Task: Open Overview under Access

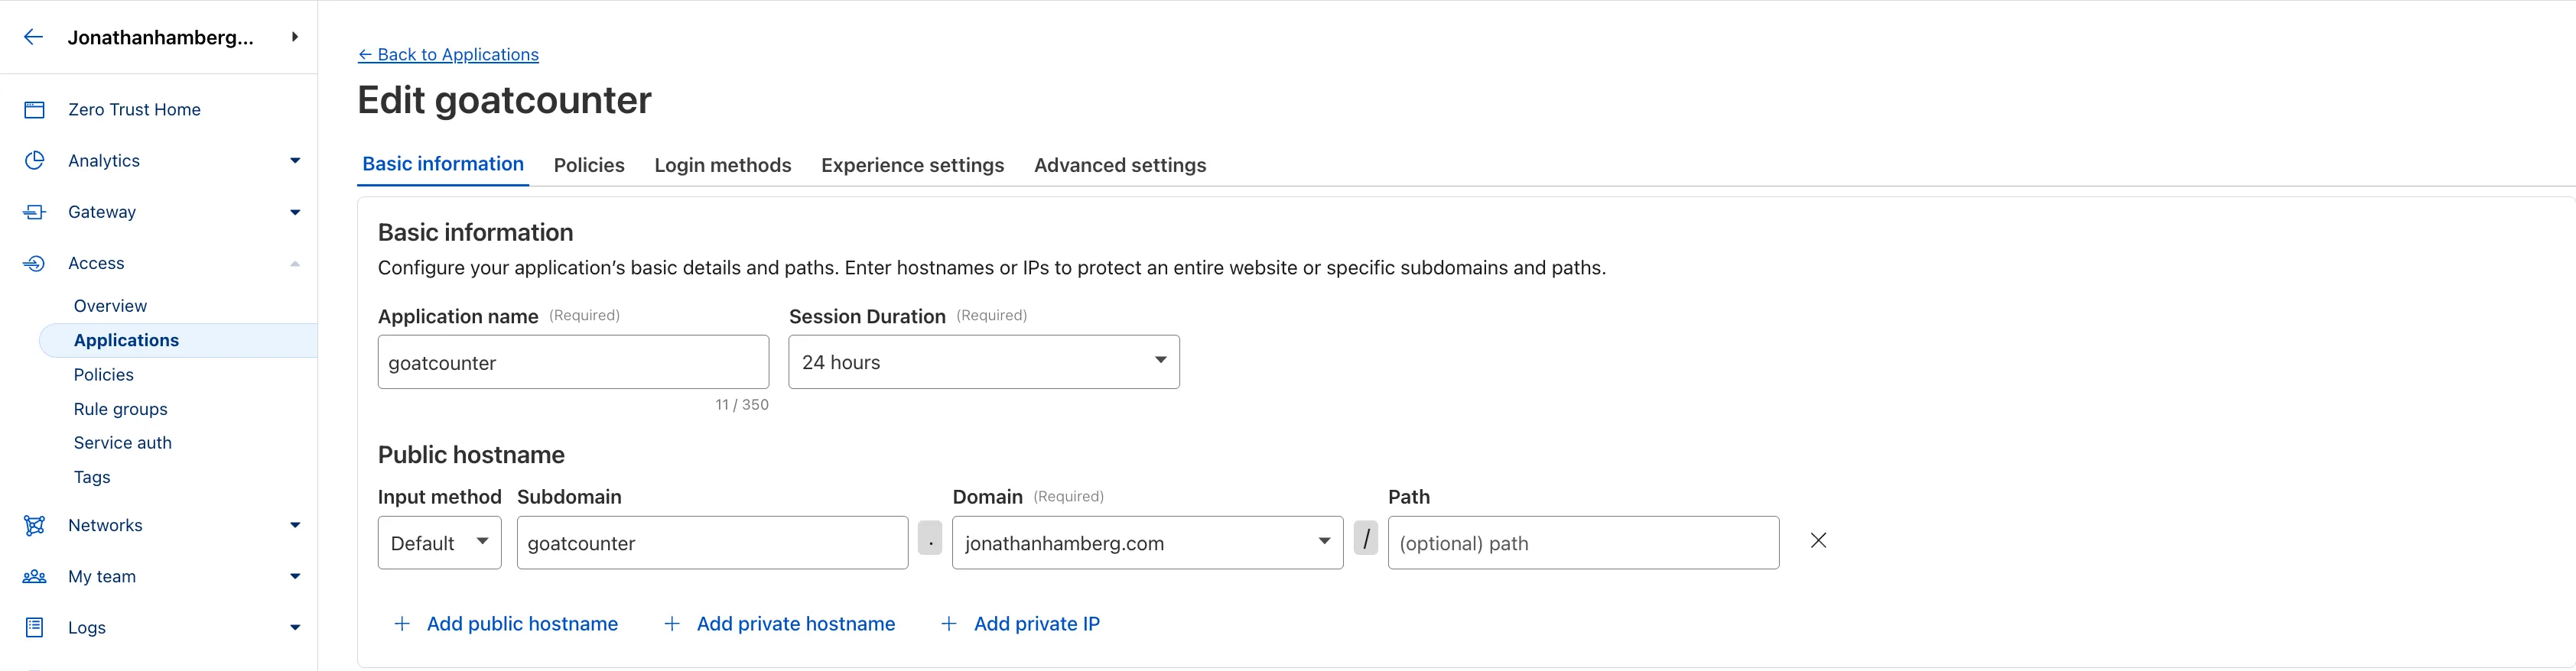Action: (110, 306)
